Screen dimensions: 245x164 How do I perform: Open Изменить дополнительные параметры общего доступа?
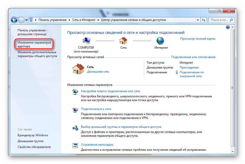(x=37, y=54)
